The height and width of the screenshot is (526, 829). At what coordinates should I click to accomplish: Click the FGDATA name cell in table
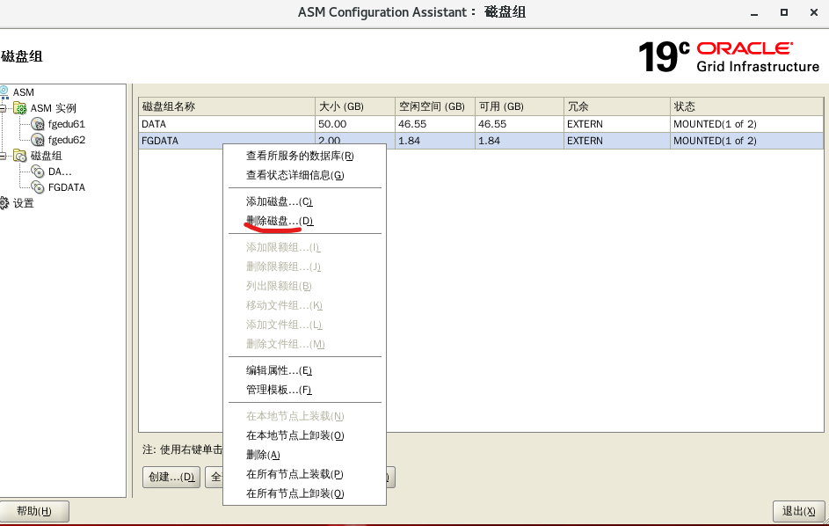[x=227, y=141]
